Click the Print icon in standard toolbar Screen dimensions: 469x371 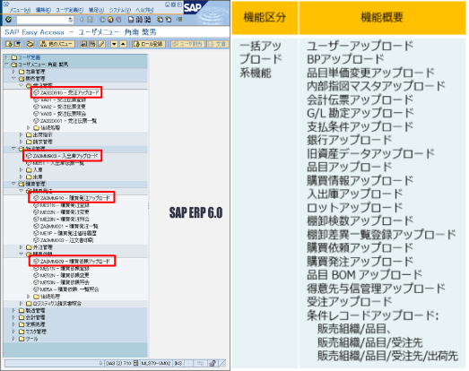click(x=131, y=20)
